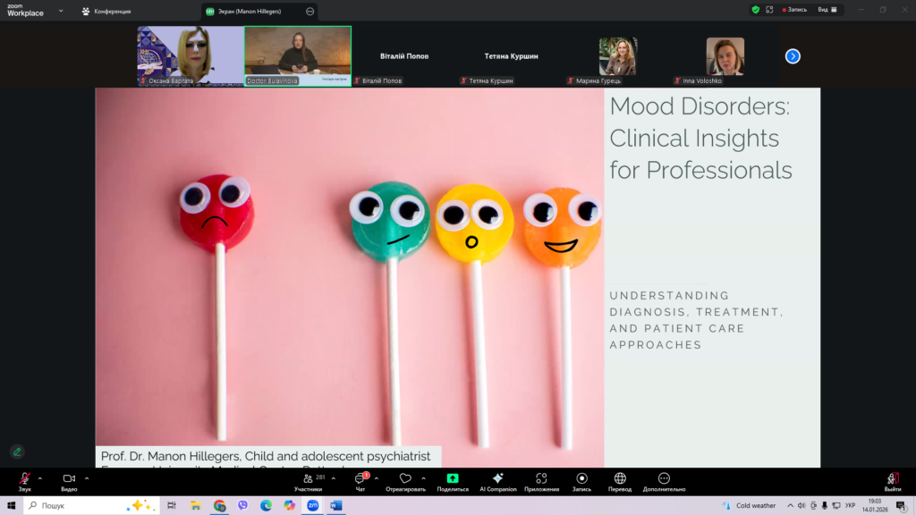
Task: Click the leave meeting button (Выйти)
Action: click(893, 479)
